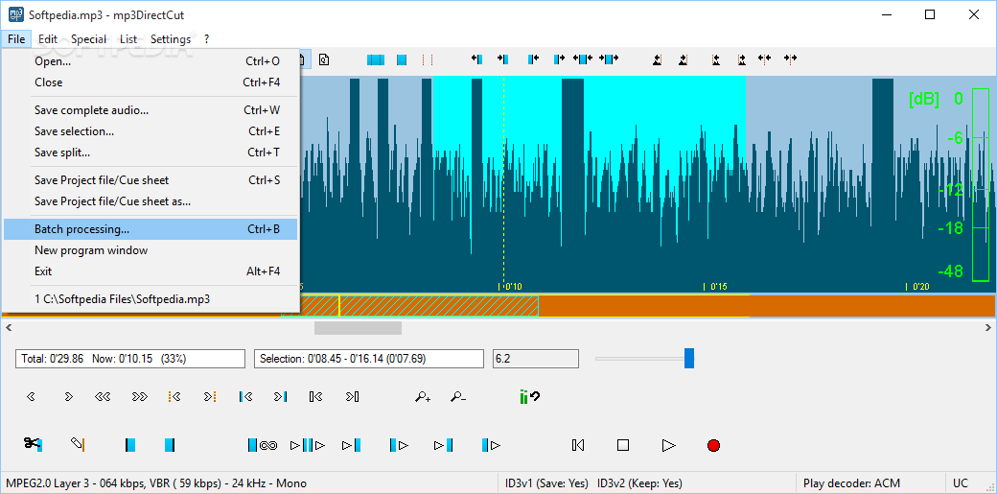
Task: Click the play-around-selection icon with blue bars between triangles
Action: click(308, 445)
